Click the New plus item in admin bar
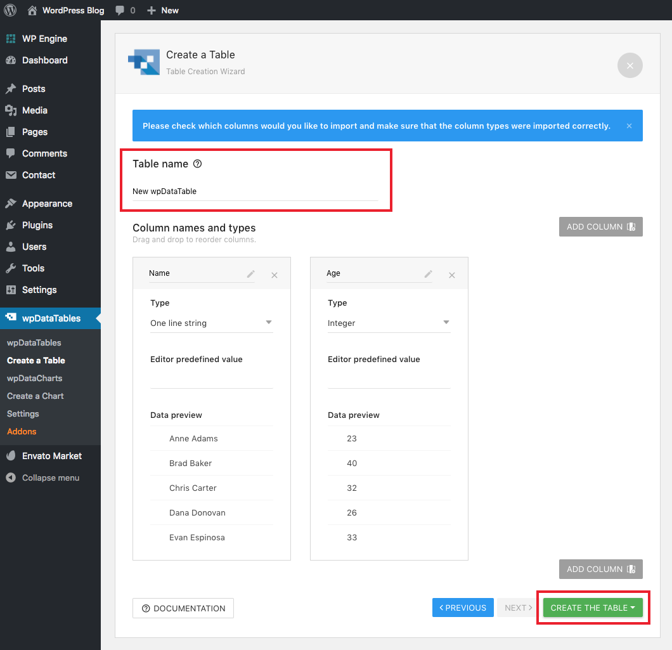This screenshot has width=672, height=650. (x=163, y=10)
